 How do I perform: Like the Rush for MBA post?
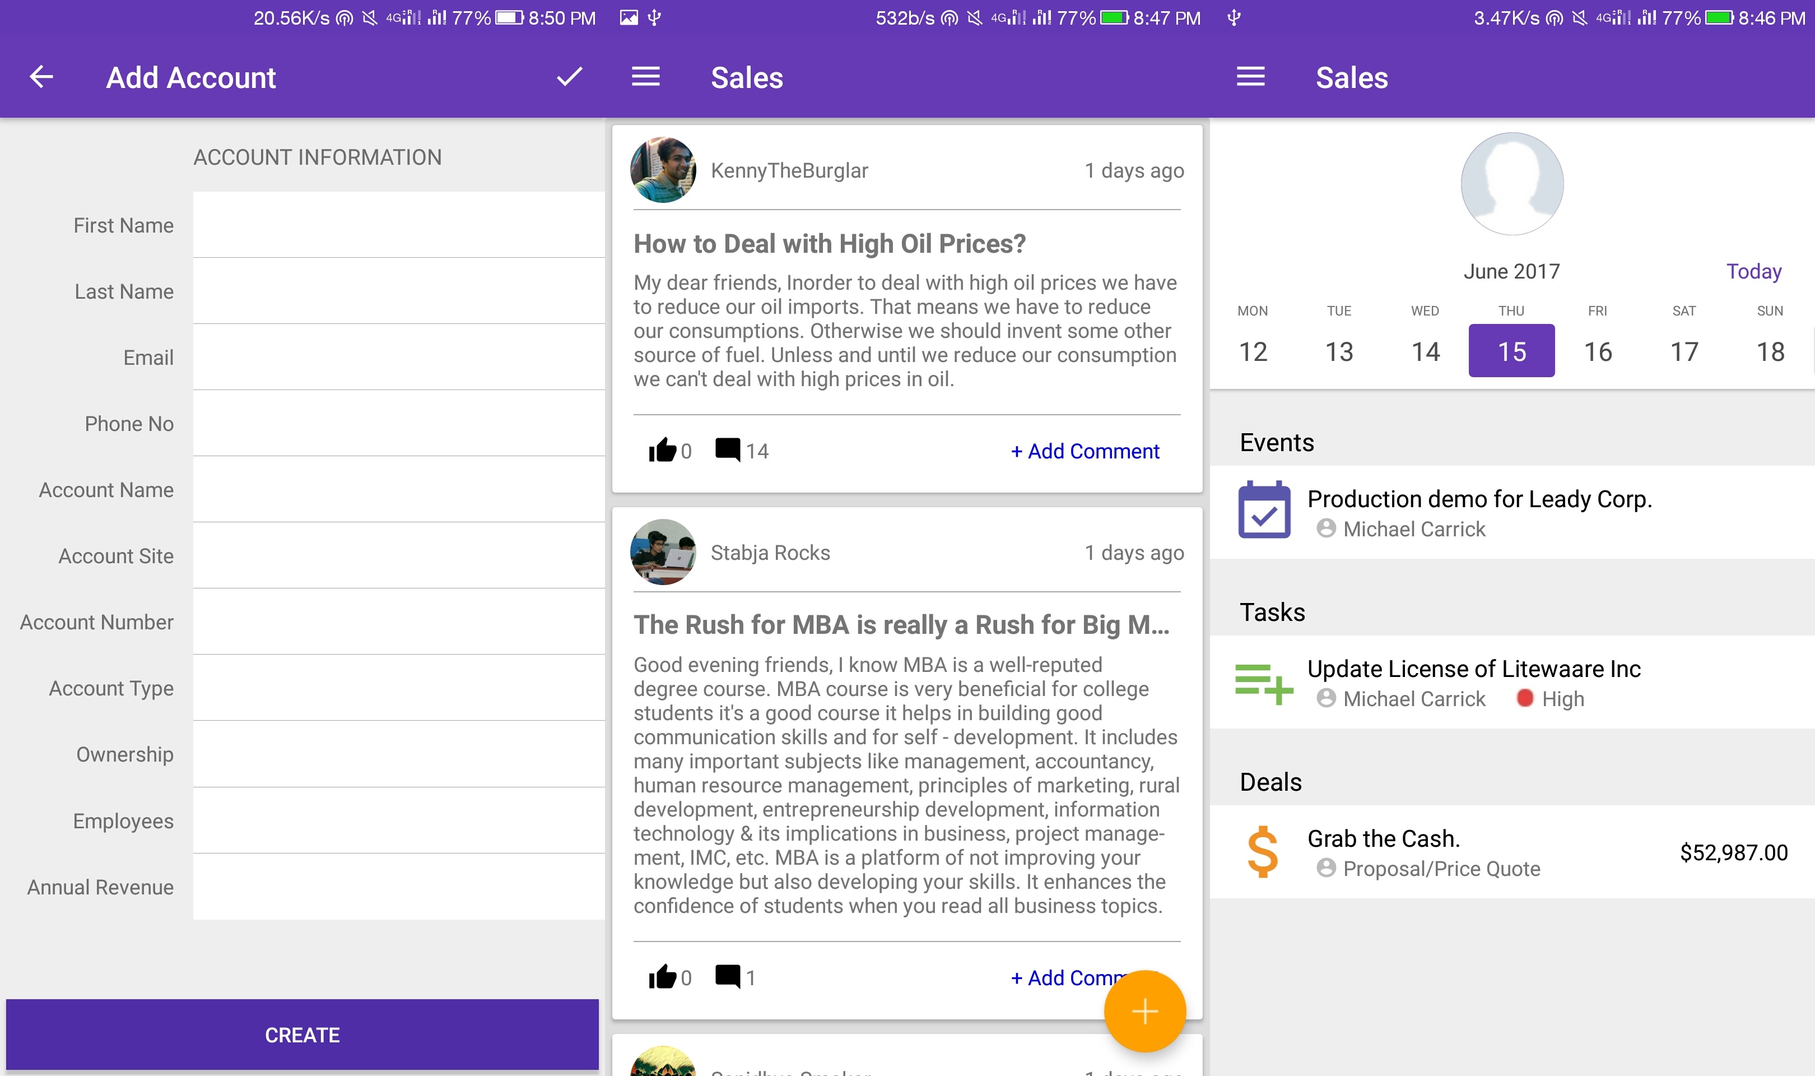click(x=662, y=977)
